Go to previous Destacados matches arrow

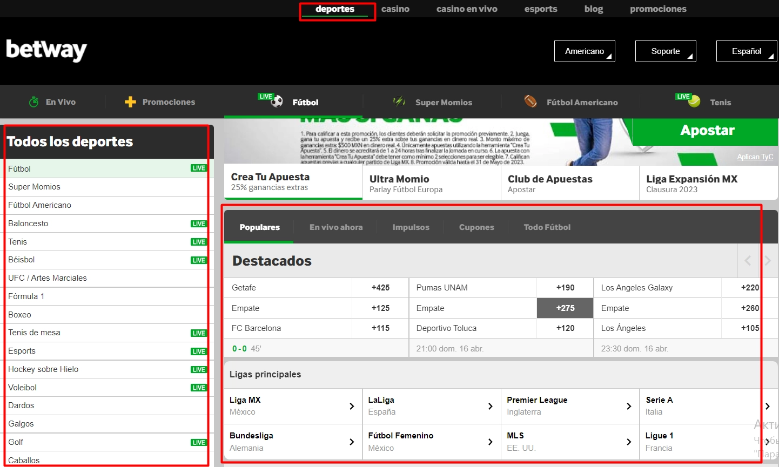(748, 261)
